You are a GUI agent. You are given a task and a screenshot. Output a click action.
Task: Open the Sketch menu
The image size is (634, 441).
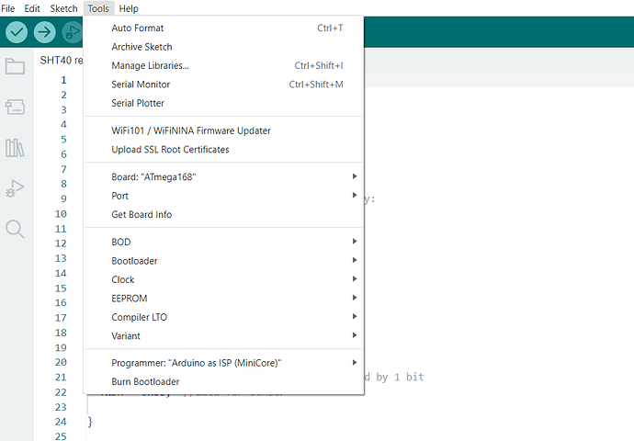[x=63, y=8]
